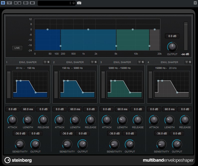Click band 1 envelope release point handle
The height and width of the screenshot is (166, 198).
(36, 93)
